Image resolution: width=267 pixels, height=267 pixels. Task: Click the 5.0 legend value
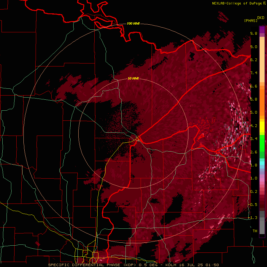(x=254, y=112)
